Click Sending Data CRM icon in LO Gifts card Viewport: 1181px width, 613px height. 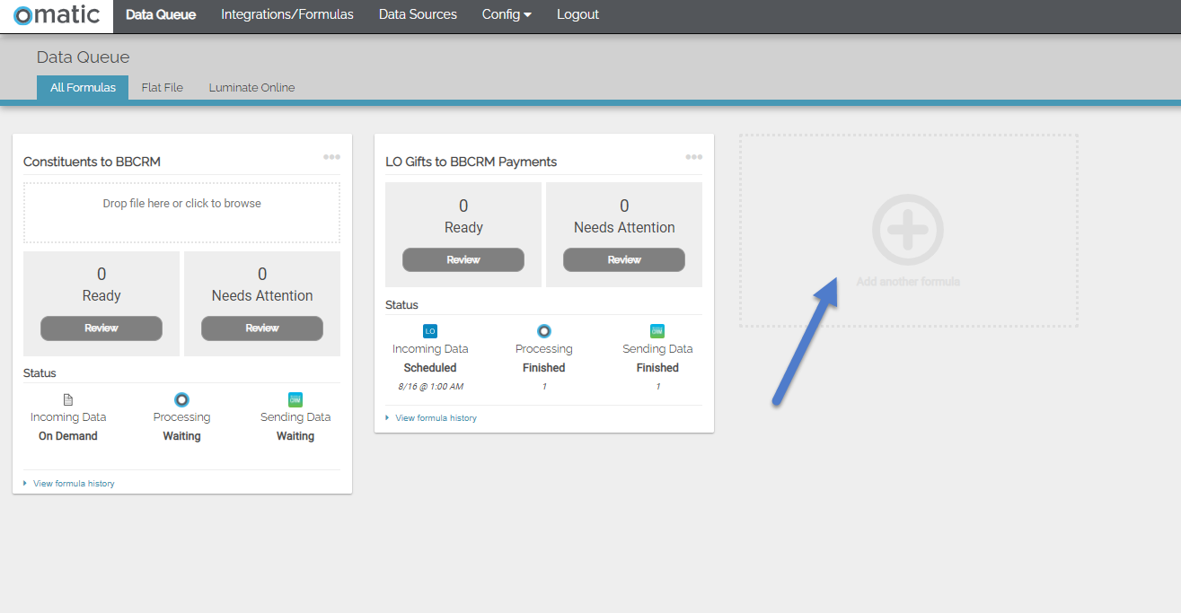point(657,331)
